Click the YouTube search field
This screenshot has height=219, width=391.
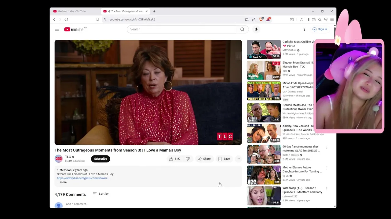(x=181, y=29)
